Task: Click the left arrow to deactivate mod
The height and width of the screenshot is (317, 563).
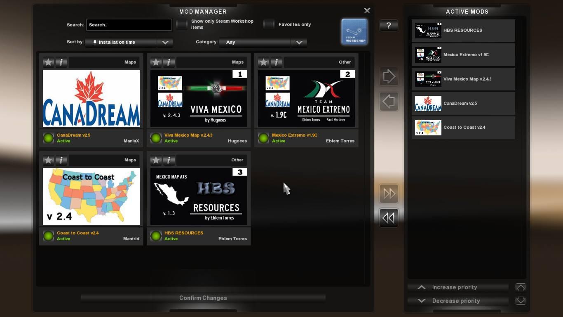Action: [389, 102]
